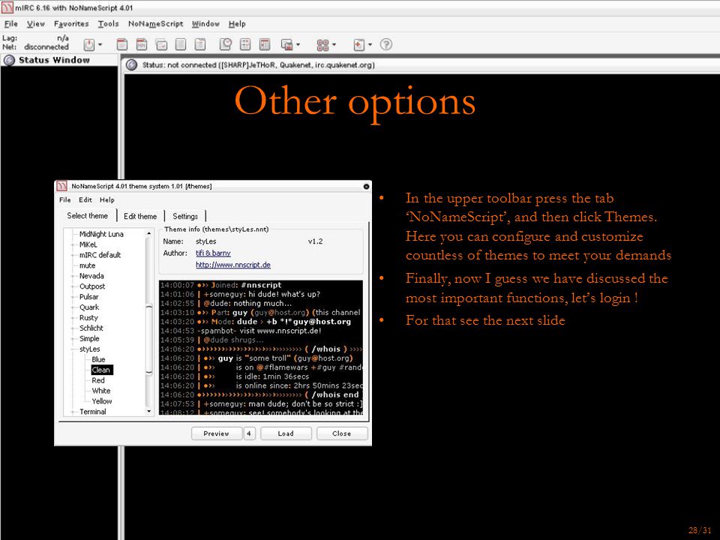Screen dimensions: 720x540
Task: Select MidNight Luna theme
Action: pyautogui.click(x=101, y=234)
